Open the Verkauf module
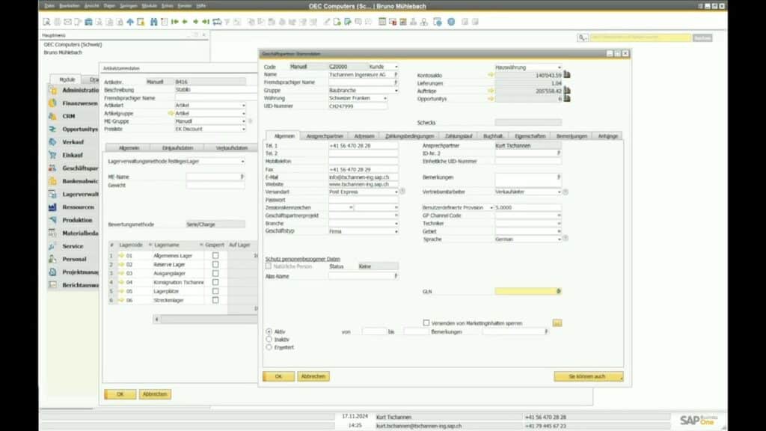The width and height of the screenshot is (766, 431). (x=73, y=142)
